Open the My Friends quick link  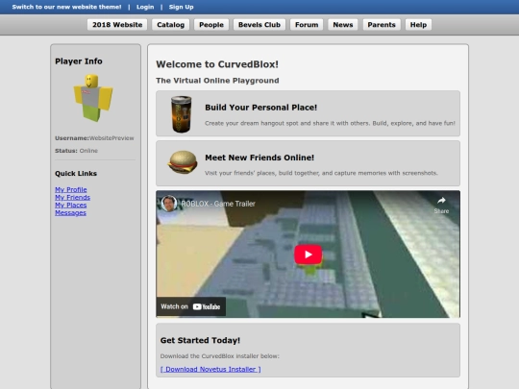pos(72,198)
